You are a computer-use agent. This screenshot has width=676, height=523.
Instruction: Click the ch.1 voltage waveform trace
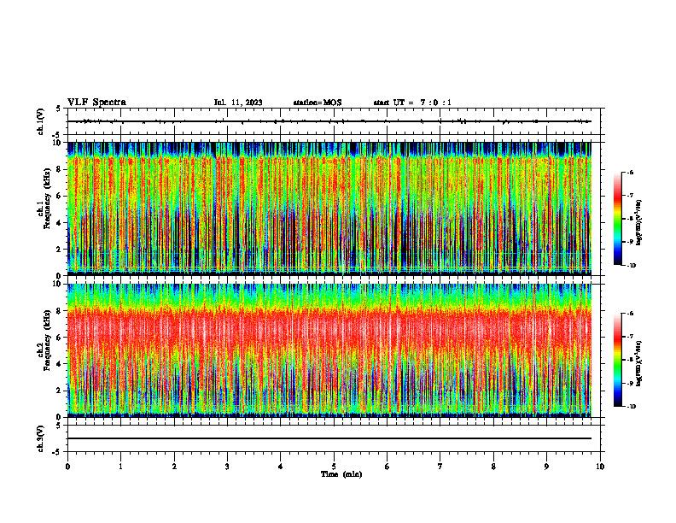329,121
